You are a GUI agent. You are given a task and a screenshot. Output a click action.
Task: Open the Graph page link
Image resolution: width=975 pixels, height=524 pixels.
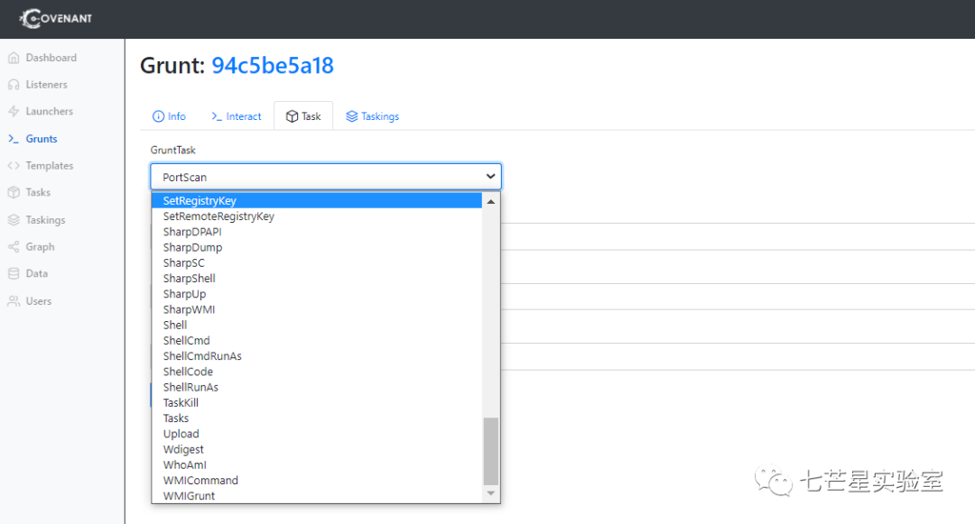pyautogui.click(x=40, y=246)
